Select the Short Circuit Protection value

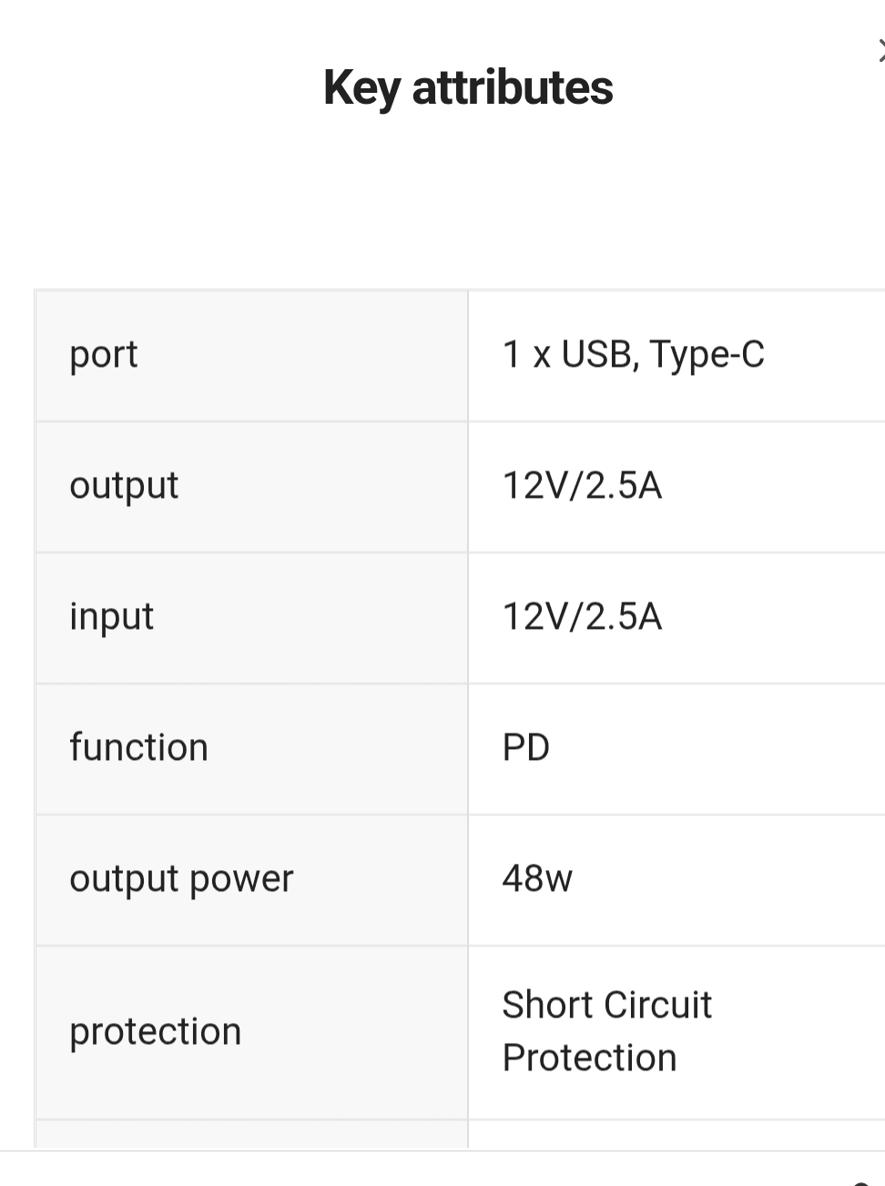pos(607,1030)
